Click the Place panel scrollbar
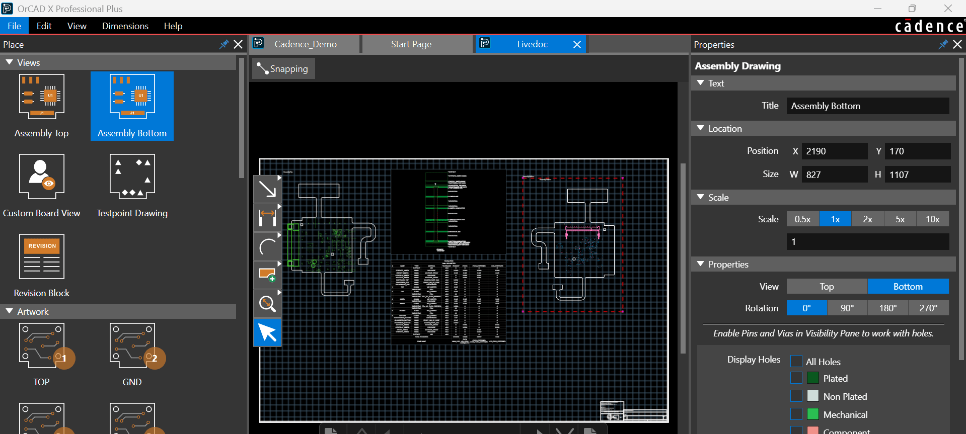966x434 pixels. click(242, 118)
